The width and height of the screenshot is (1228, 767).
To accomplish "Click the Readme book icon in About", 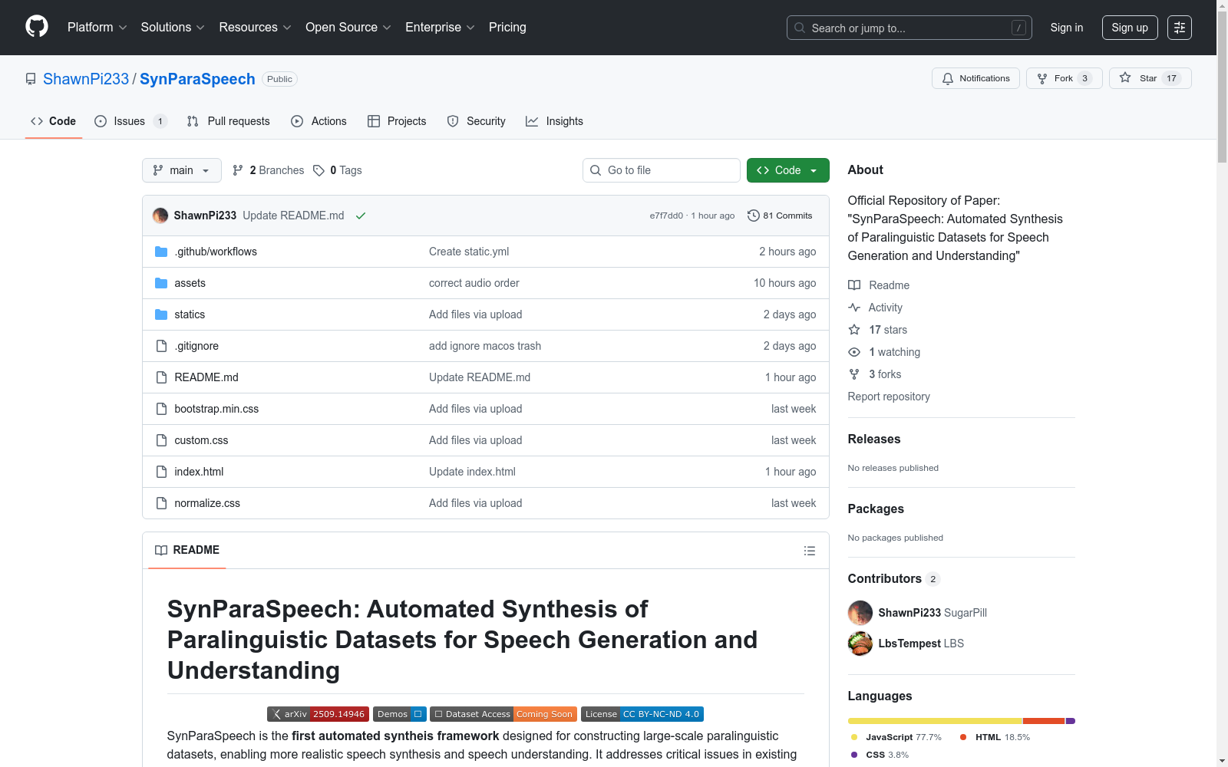I will (x=854, y=285).
